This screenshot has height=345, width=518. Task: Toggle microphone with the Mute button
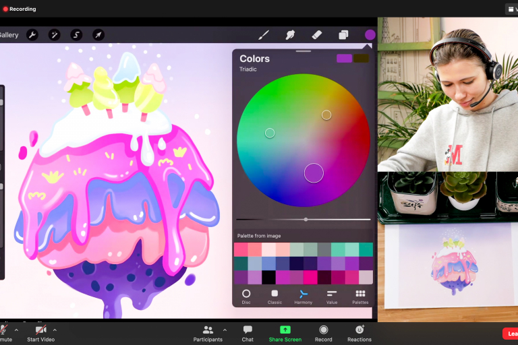pyautogui.click(x=4, y=332)
